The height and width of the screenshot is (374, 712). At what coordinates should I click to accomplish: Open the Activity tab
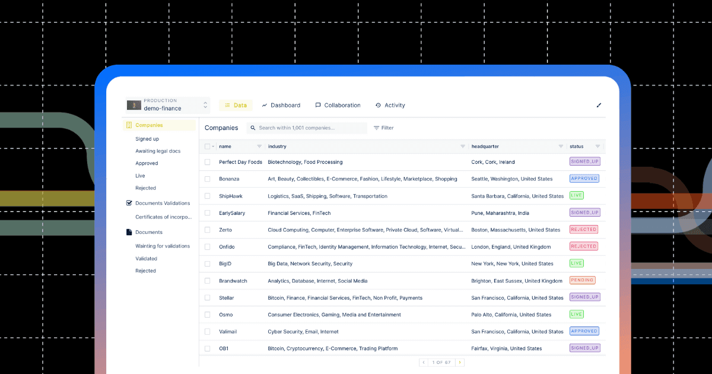coord(390,105)
